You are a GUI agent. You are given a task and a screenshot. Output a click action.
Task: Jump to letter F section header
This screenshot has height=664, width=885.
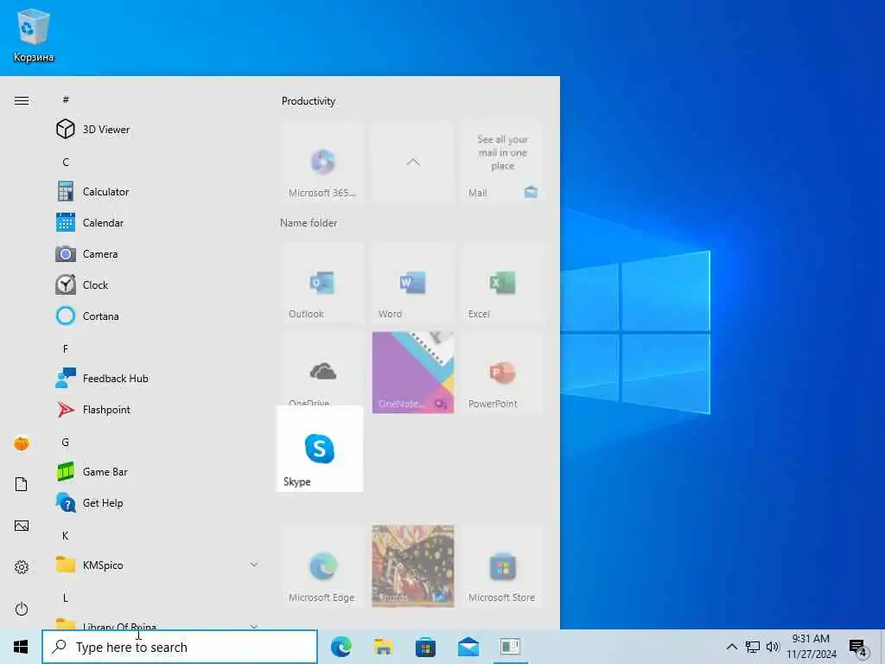tap(66, 348)
